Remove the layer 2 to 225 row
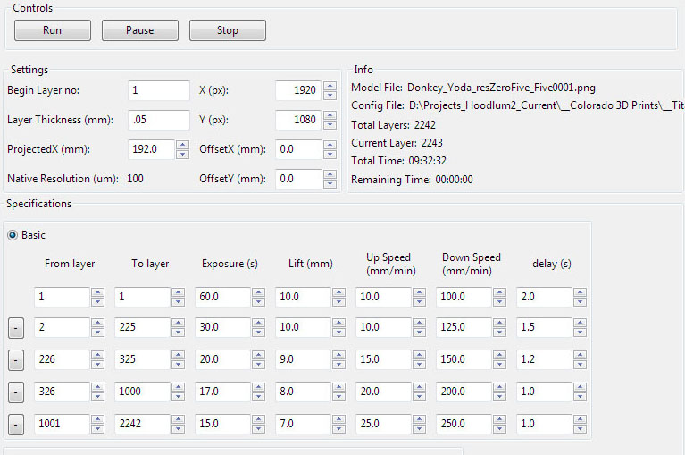This screenshot has height=455, width=685. tap(15, 328)
